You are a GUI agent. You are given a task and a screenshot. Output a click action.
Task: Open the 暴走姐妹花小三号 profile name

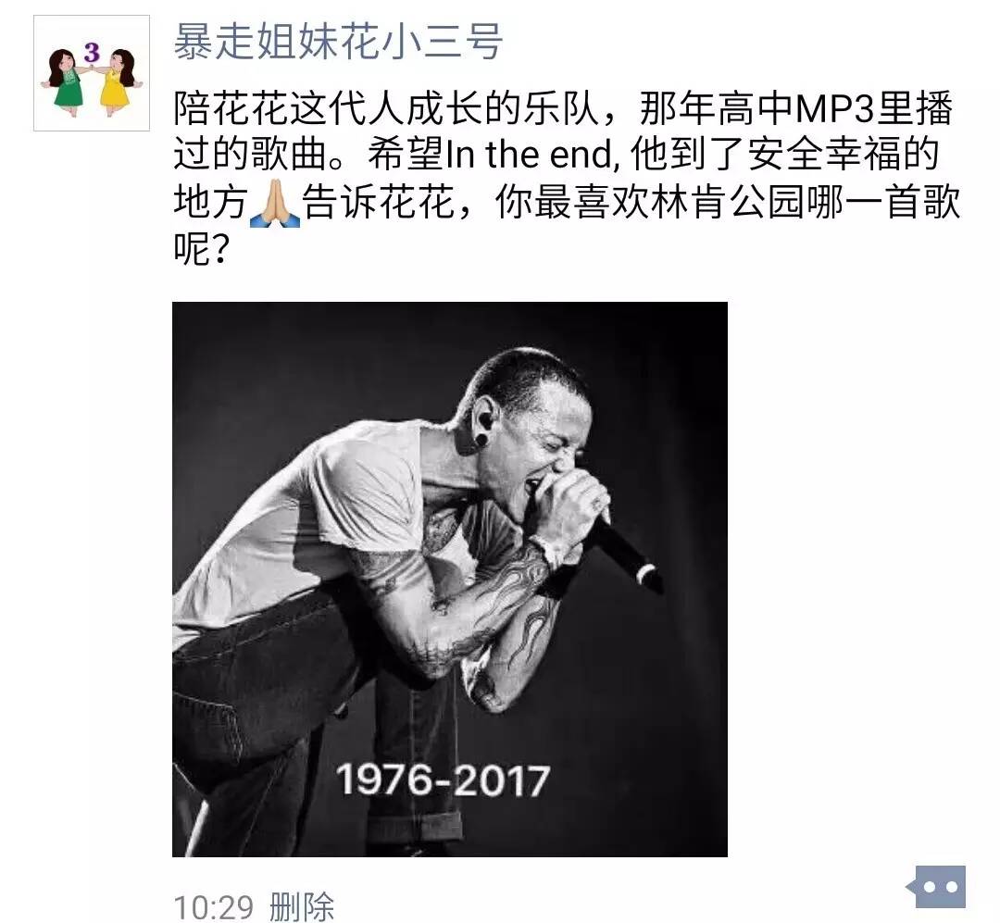coord(339,42)
